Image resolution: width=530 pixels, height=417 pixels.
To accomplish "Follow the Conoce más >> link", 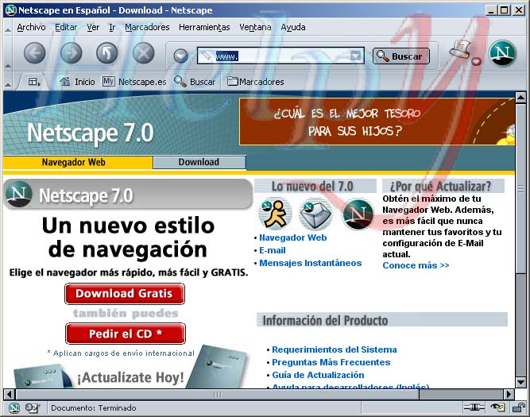I will (x=416, y=265).
